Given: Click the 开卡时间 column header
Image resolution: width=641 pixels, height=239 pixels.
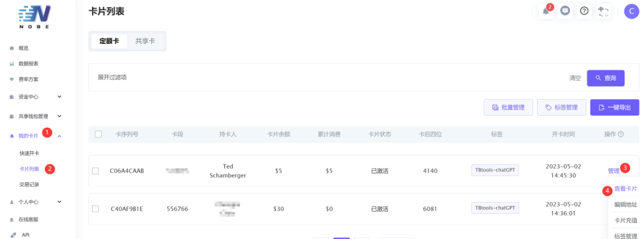Looking at the screenshot, I should 563,134.
